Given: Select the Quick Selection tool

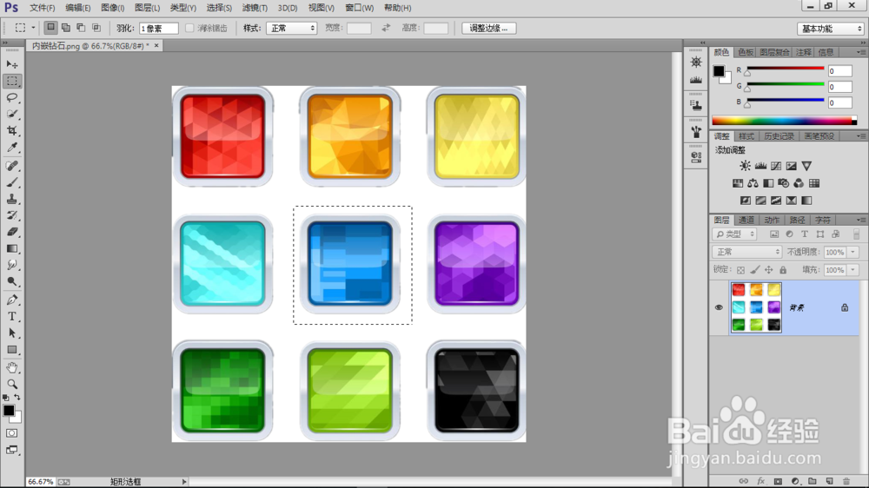Looking at the screenshot, I should (11, 114).
